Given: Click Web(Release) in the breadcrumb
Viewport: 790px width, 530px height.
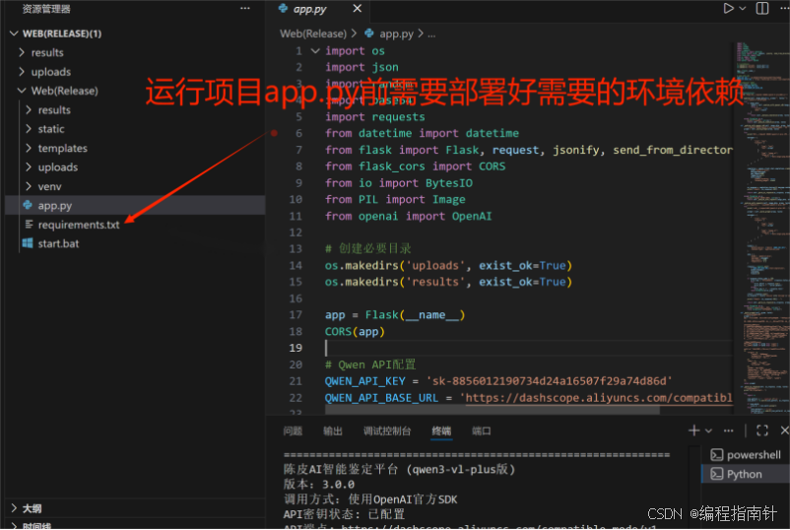Looking at the screenshot, I should pyautogui.click(x=313, y=33).
